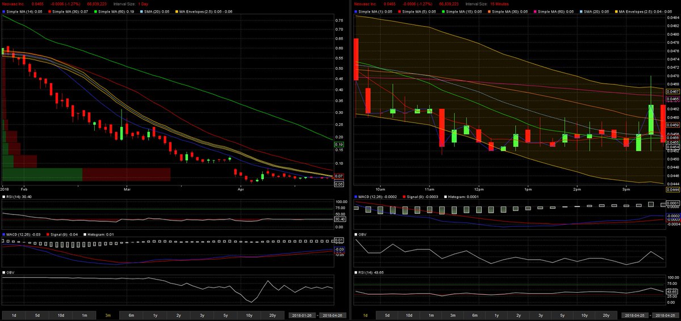This screenshot has width=681, height=321.
Task: Select the 10y range on the daily chart
Action: [249, 315]
